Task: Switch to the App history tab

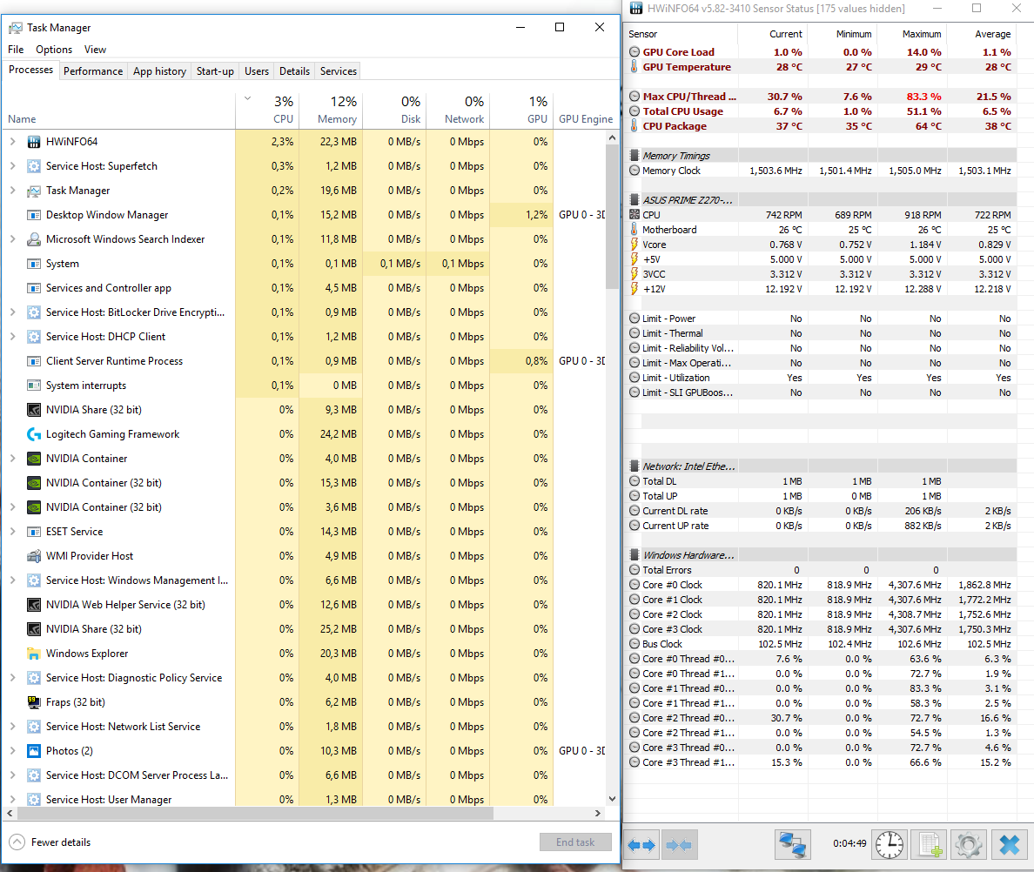Action: click(159, 71)
